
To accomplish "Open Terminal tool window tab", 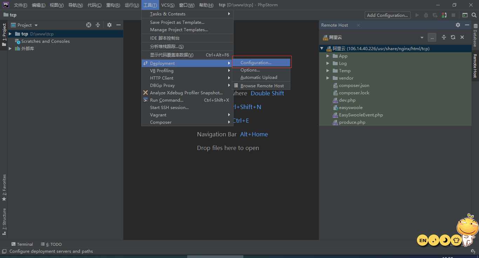I will [22, 244].
